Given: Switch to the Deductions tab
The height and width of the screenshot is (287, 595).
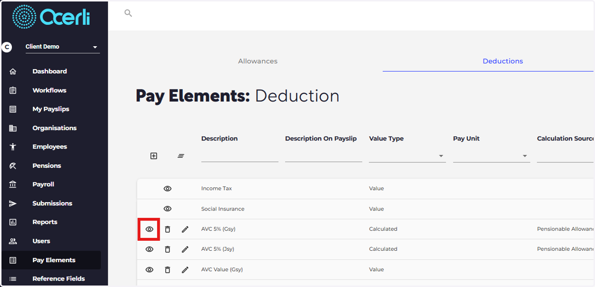Looking at the screenshot, I should [x=503, y=61].
